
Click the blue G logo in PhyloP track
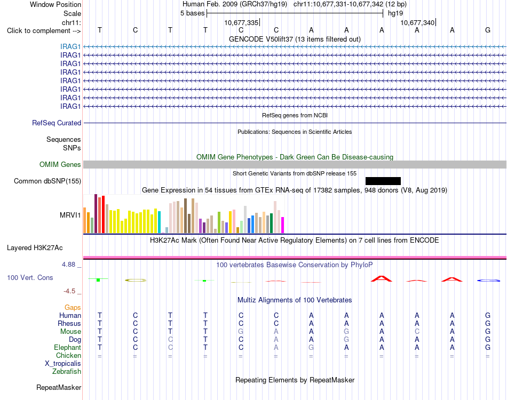[488, 281]
